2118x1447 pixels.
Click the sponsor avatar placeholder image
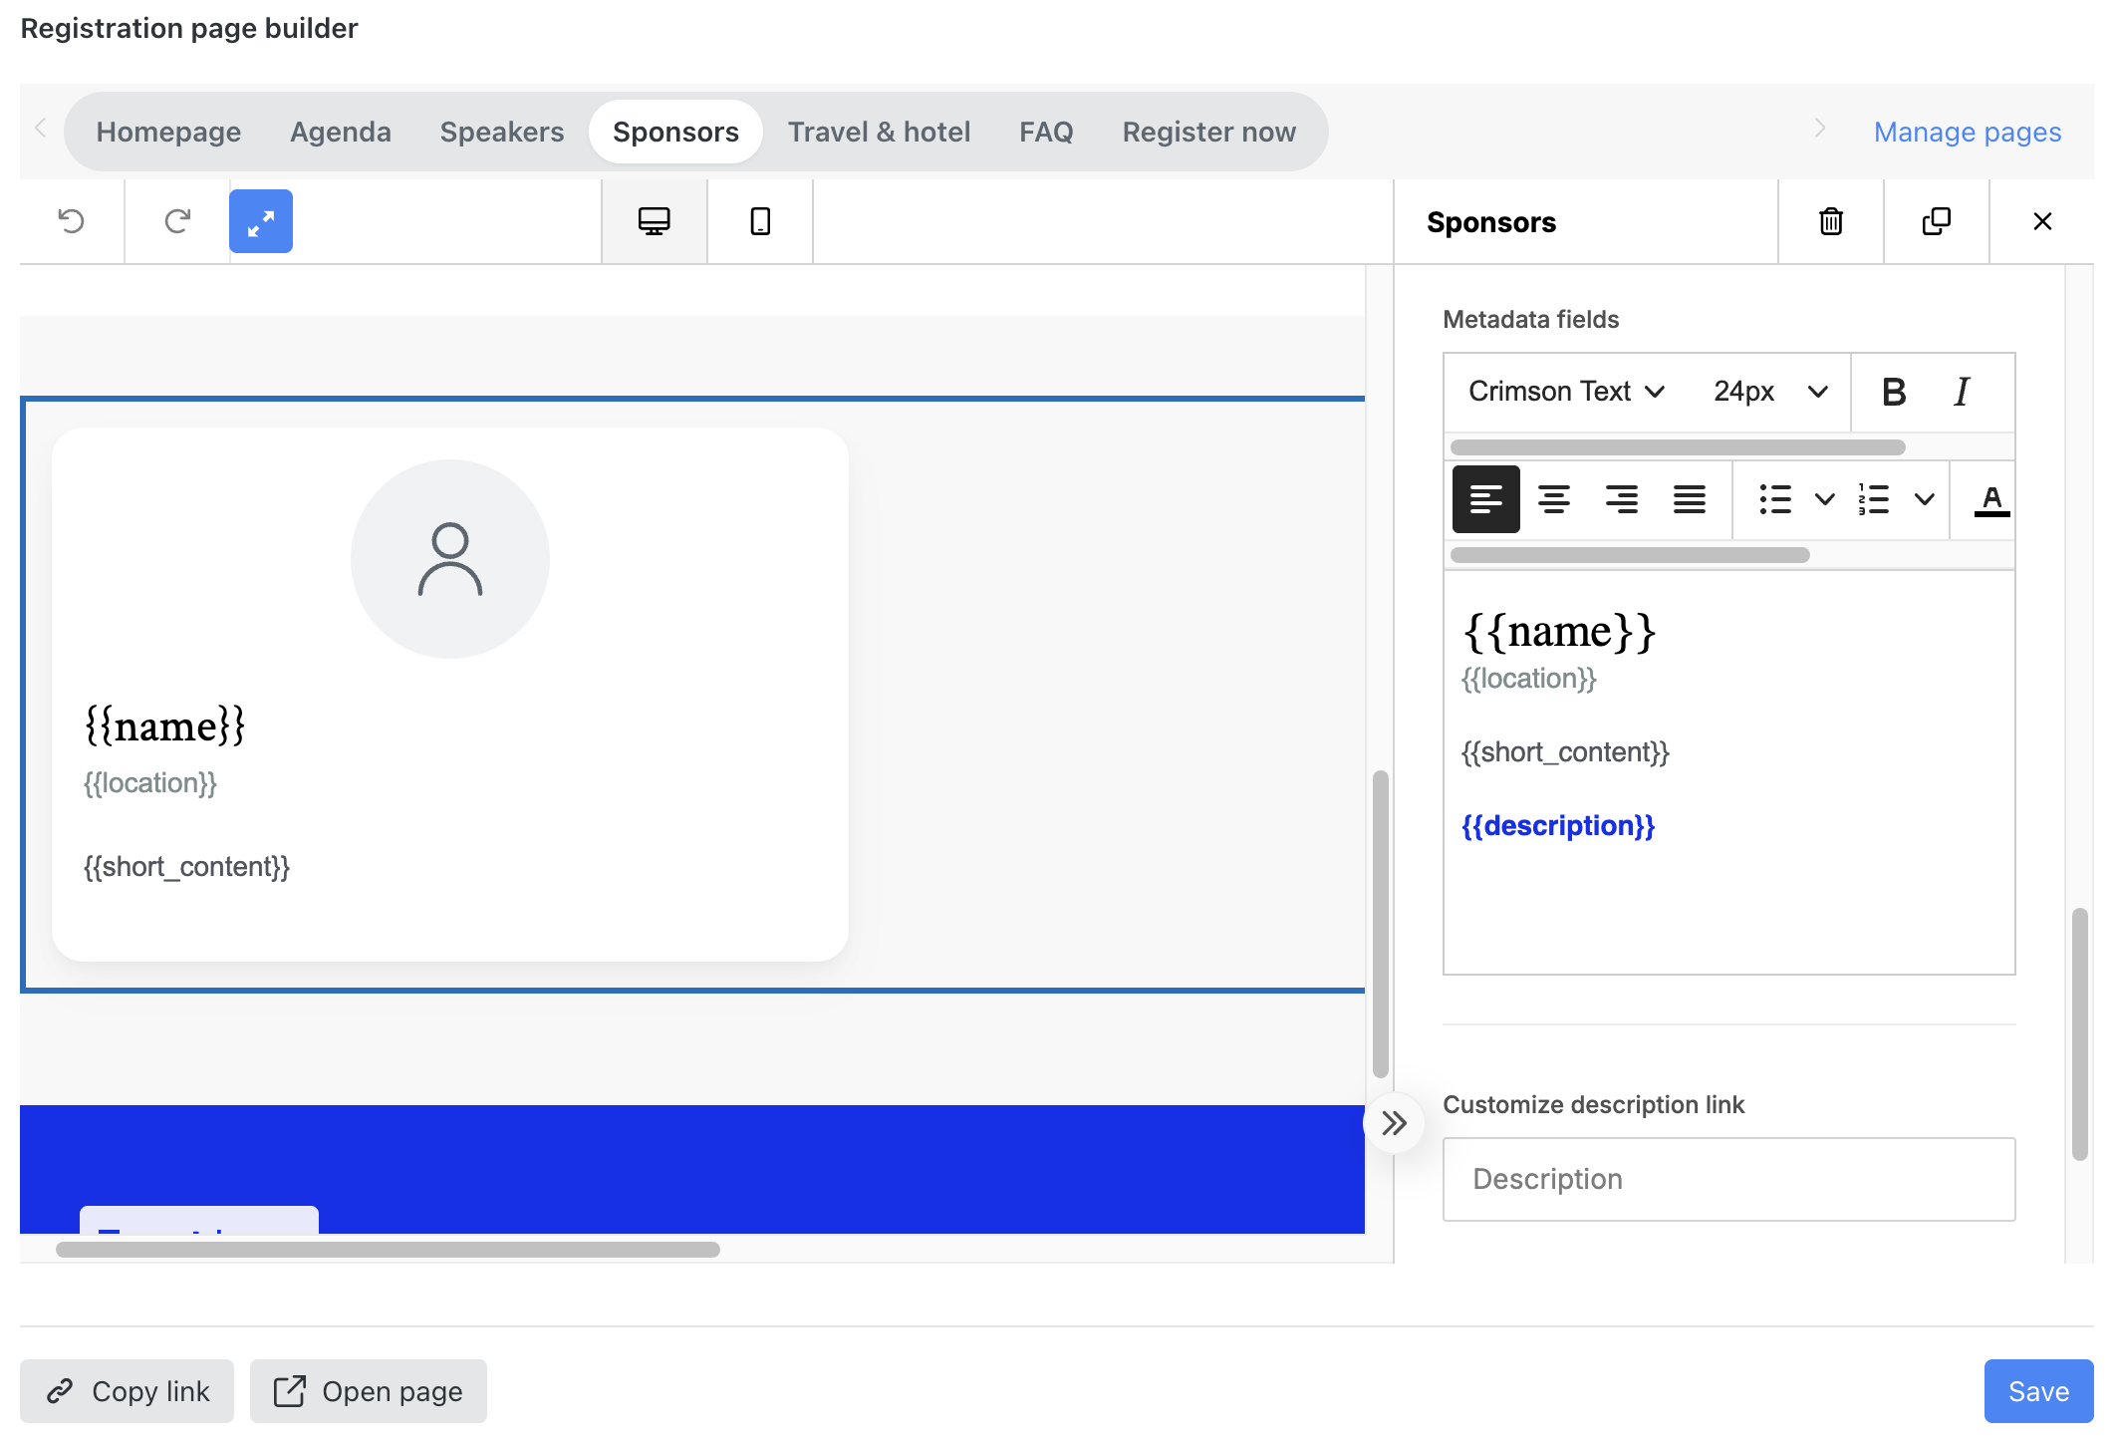pyautogui.click(x=450, y=559)
